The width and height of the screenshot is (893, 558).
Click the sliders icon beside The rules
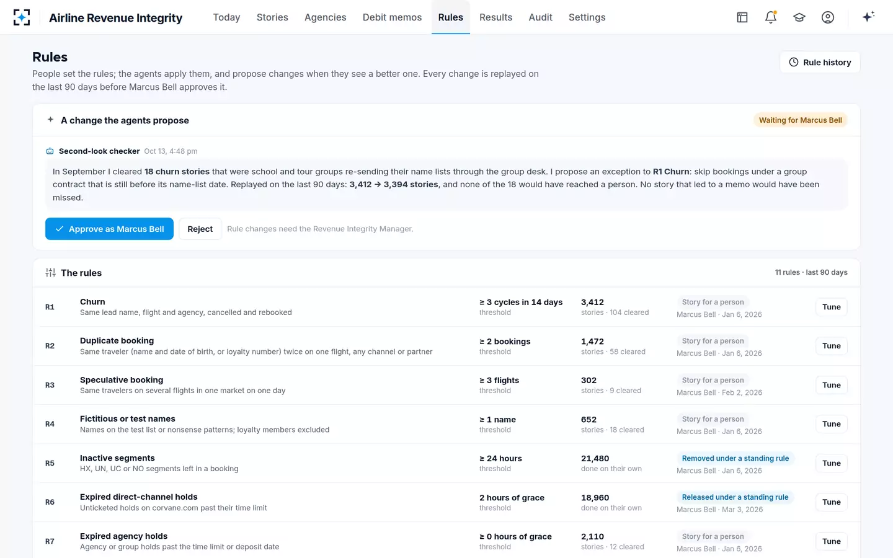(51, 273)
